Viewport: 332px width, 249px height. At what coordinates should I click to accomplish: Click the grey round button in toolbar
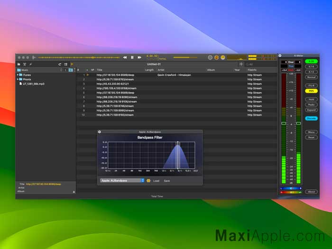(x=210, y=57)
